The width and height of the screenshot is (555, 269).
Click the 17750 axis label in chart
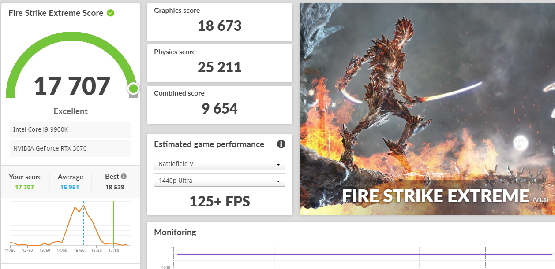pyautogui.click(x=114, y=250)
